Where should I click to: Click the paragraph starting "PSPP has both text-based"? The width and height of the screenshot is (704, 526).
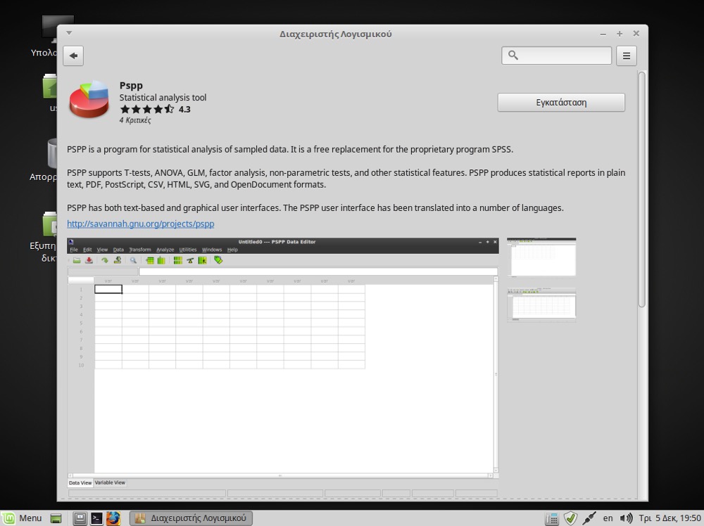click(315, 207)
